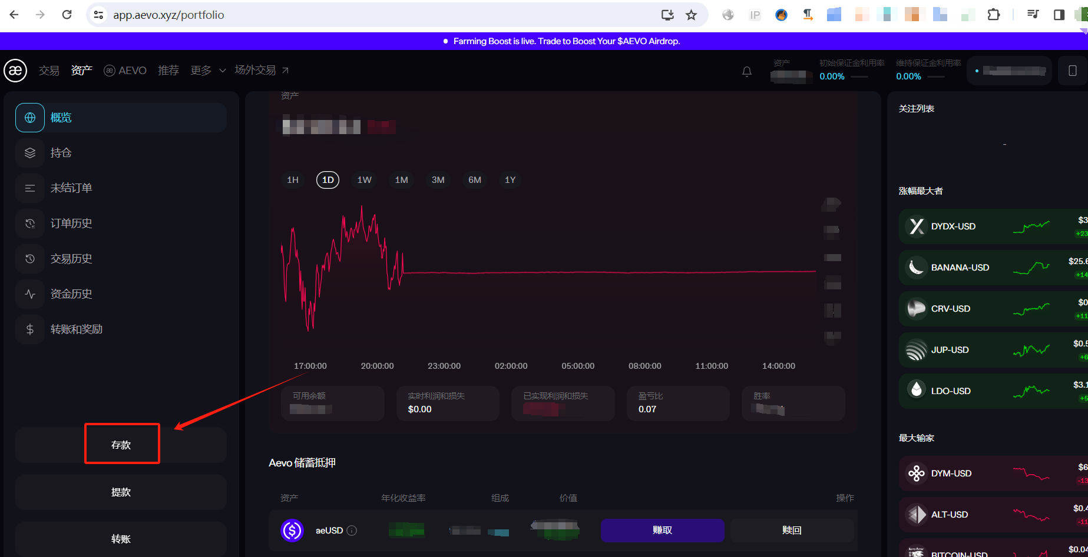Click the DYM-USD coin icon
1088x557 pixels.
tap(917, 473)
